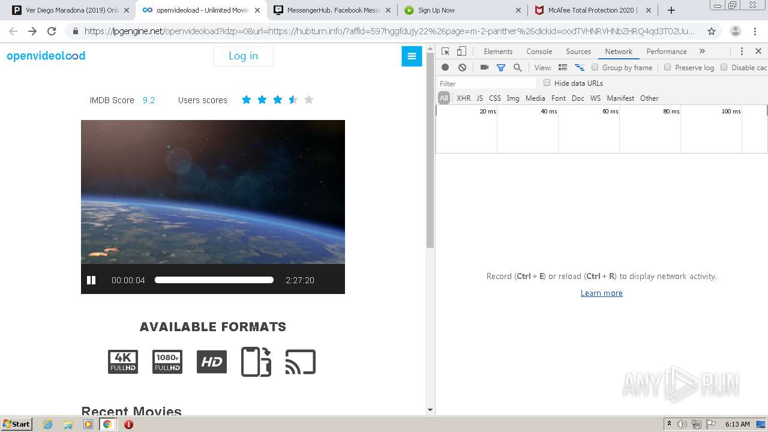Screen dimensions: 768x432
Task: Switch to the Console tab
Action: (x=539, y=52)
